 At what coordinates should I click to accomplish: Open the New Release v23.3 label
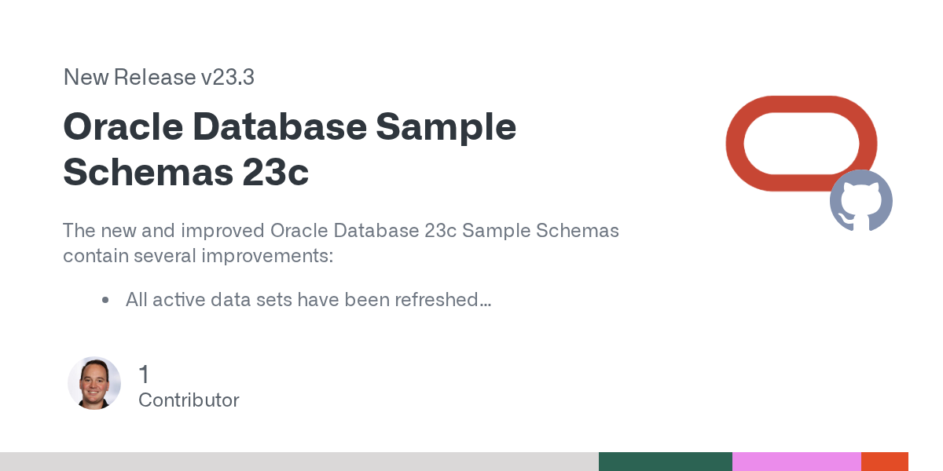coord(159,78)
